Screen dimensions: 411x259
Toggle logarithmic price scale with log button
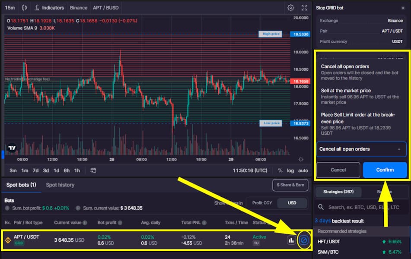pyautogui.click(x=291, y=171)
